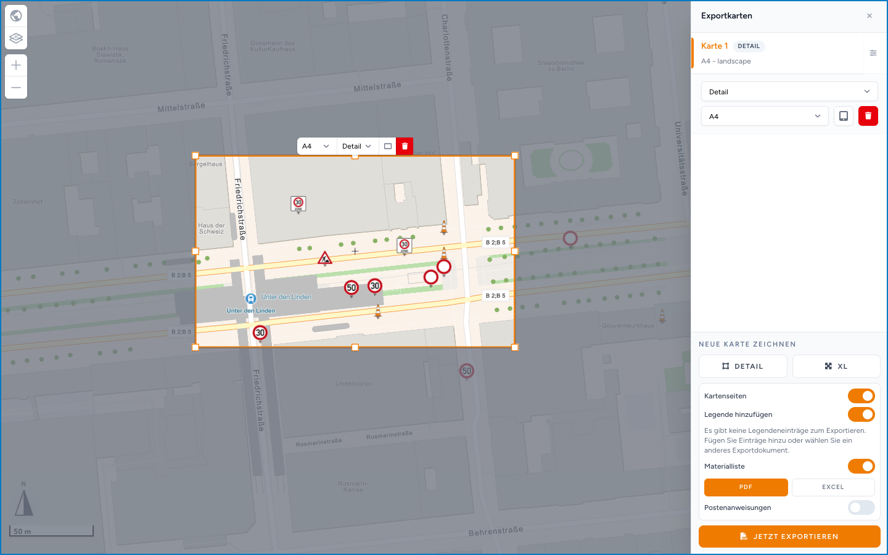Delete the map using the red trash button in the panel
Viewport: 888px width, 555px height.
pyautogui.click(x=868, y=116)
